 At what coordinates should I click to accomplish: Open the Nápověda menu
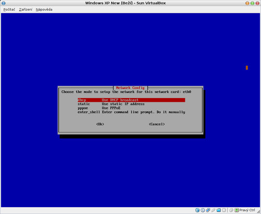(44, 9)
